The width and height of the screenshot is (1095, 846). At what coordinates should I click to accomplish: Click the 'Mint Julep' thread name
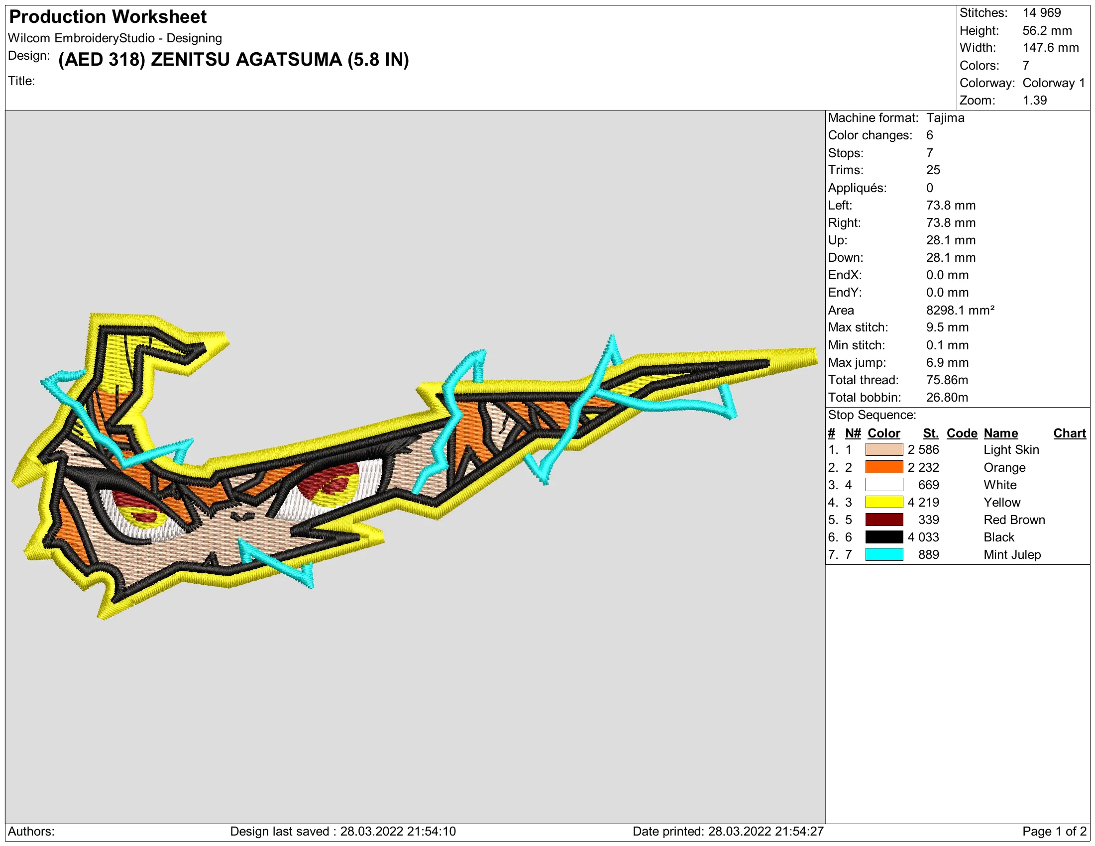click(1012, 555)
